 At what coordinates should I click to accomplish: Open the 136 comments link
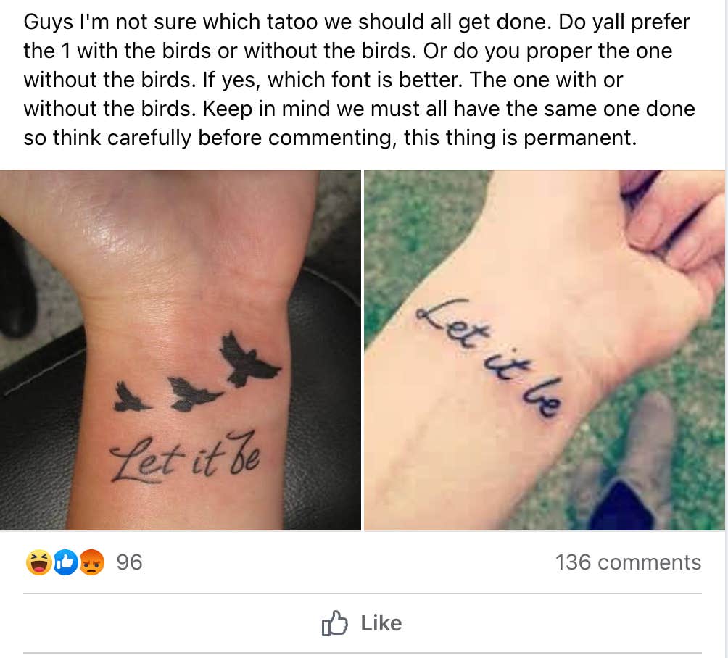tap(628, 562)
